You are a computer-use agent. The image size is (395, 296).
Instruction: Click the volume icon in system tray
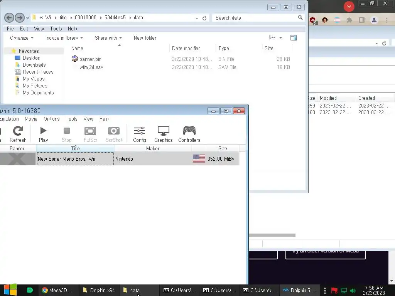pos(353,291)
